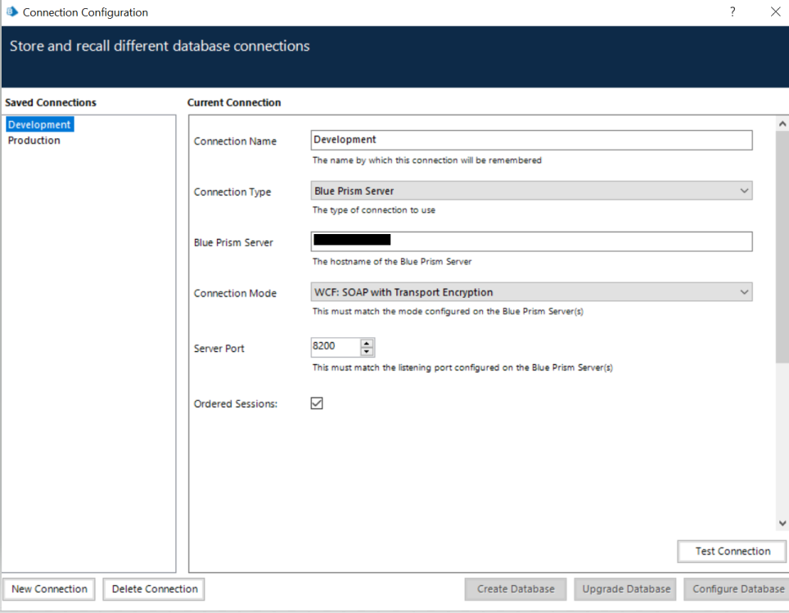Decrease Server Port with down arrow

[x=367, y=352]
